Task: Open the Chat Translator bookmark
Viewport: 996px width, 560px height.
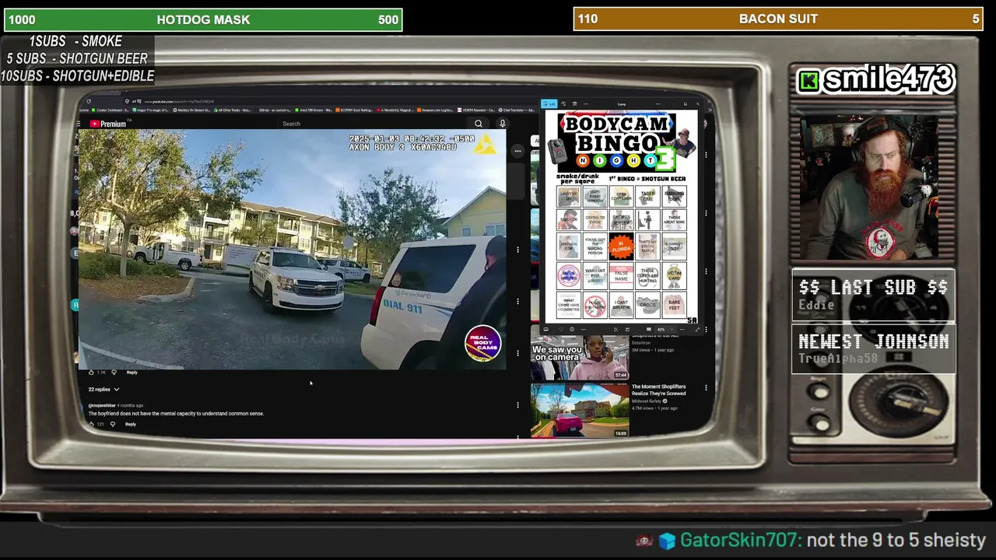Action: [517, 110]
